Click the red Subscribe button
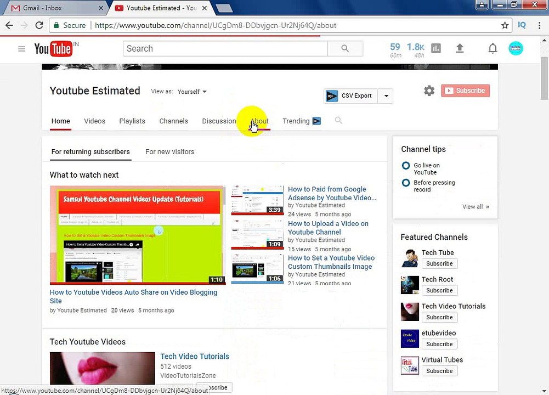The height and width of the screenshot is (395, 549). click(x=465, y=91)
